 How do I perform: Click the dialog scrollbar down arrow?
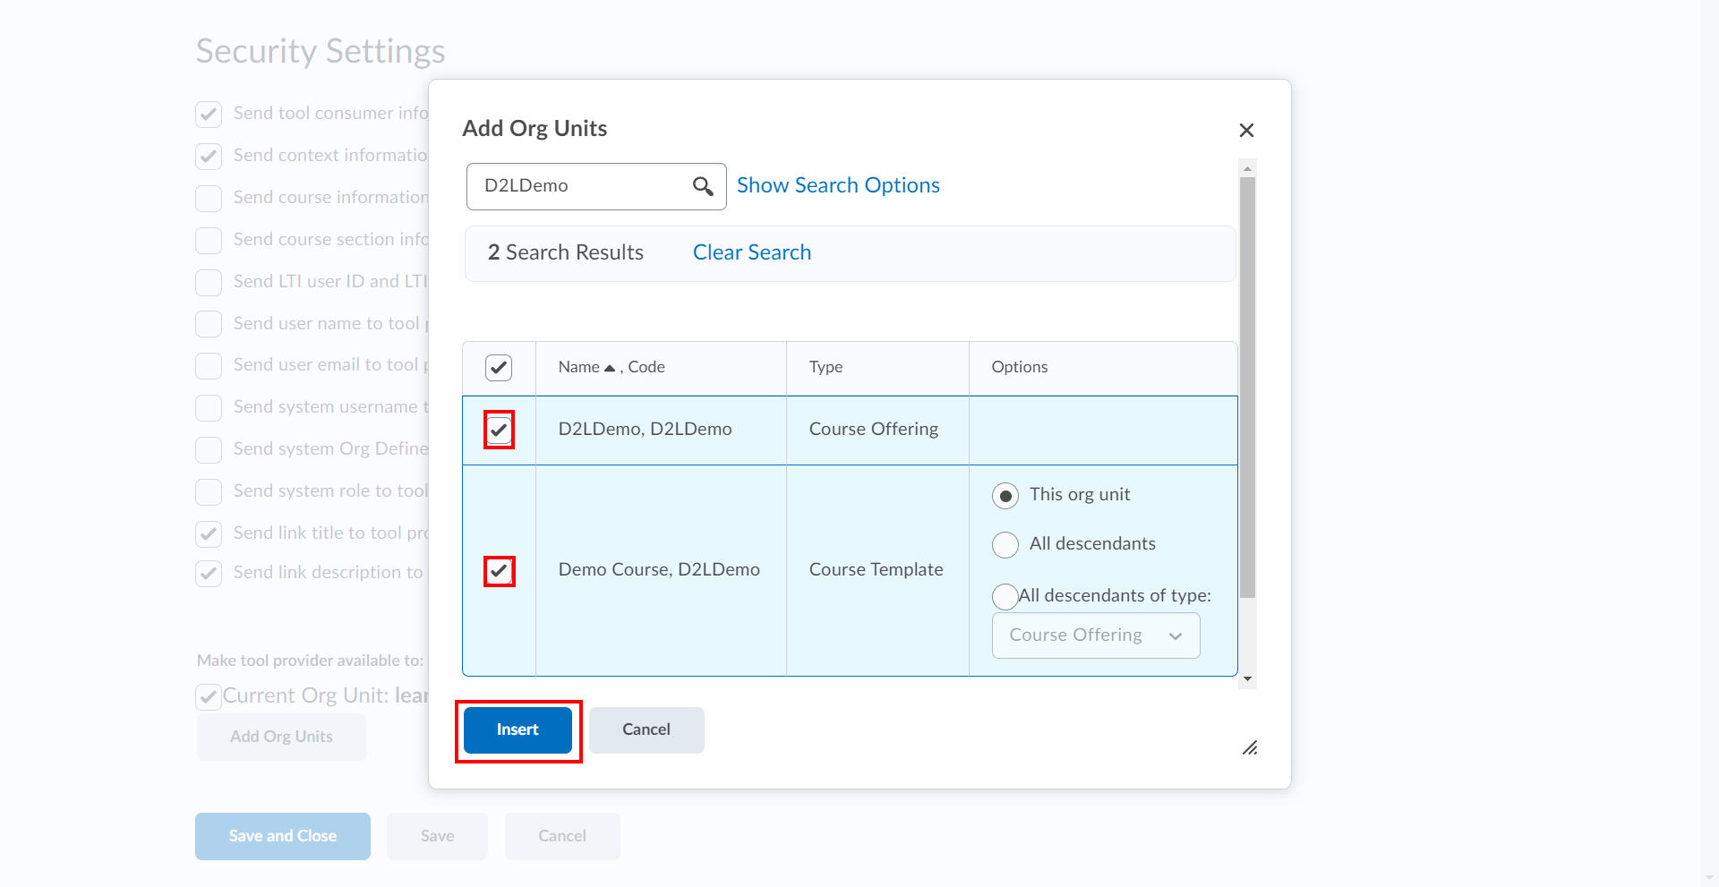coord(1247,679)
